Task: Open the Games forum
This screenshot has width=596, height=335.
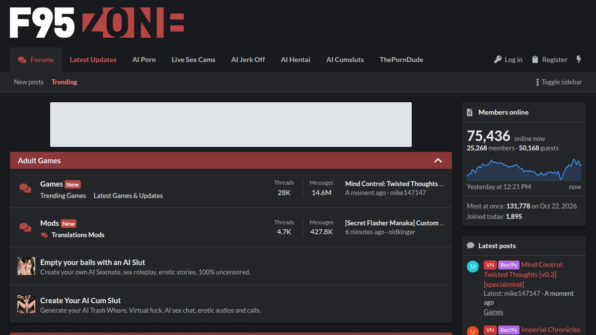Action: 52,184
